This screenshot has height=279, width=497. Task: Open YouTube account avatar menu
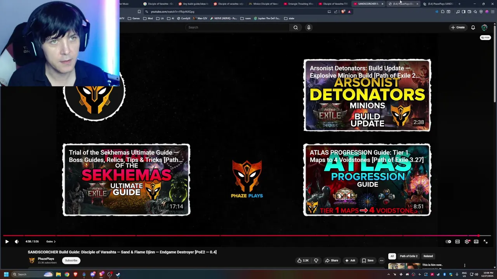coord(484,28)
